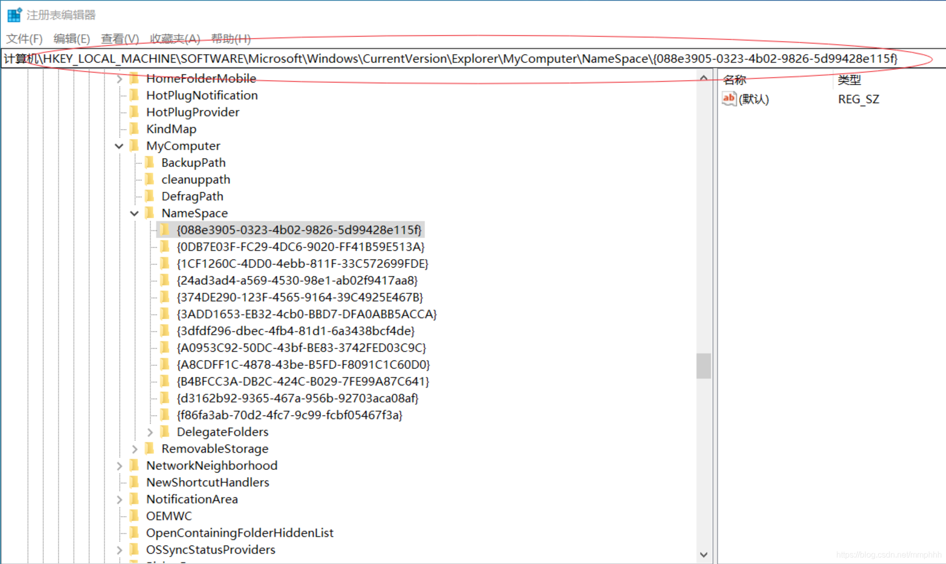Click folder icon of {0DB7E03F-FC29-4DC6-9020-FF41B59E513A}

point(165,246)
